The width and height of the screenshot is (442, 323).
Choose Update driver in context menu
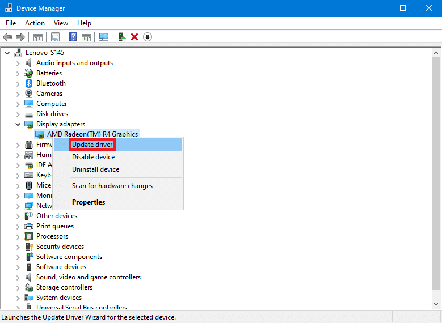[118, 144]
